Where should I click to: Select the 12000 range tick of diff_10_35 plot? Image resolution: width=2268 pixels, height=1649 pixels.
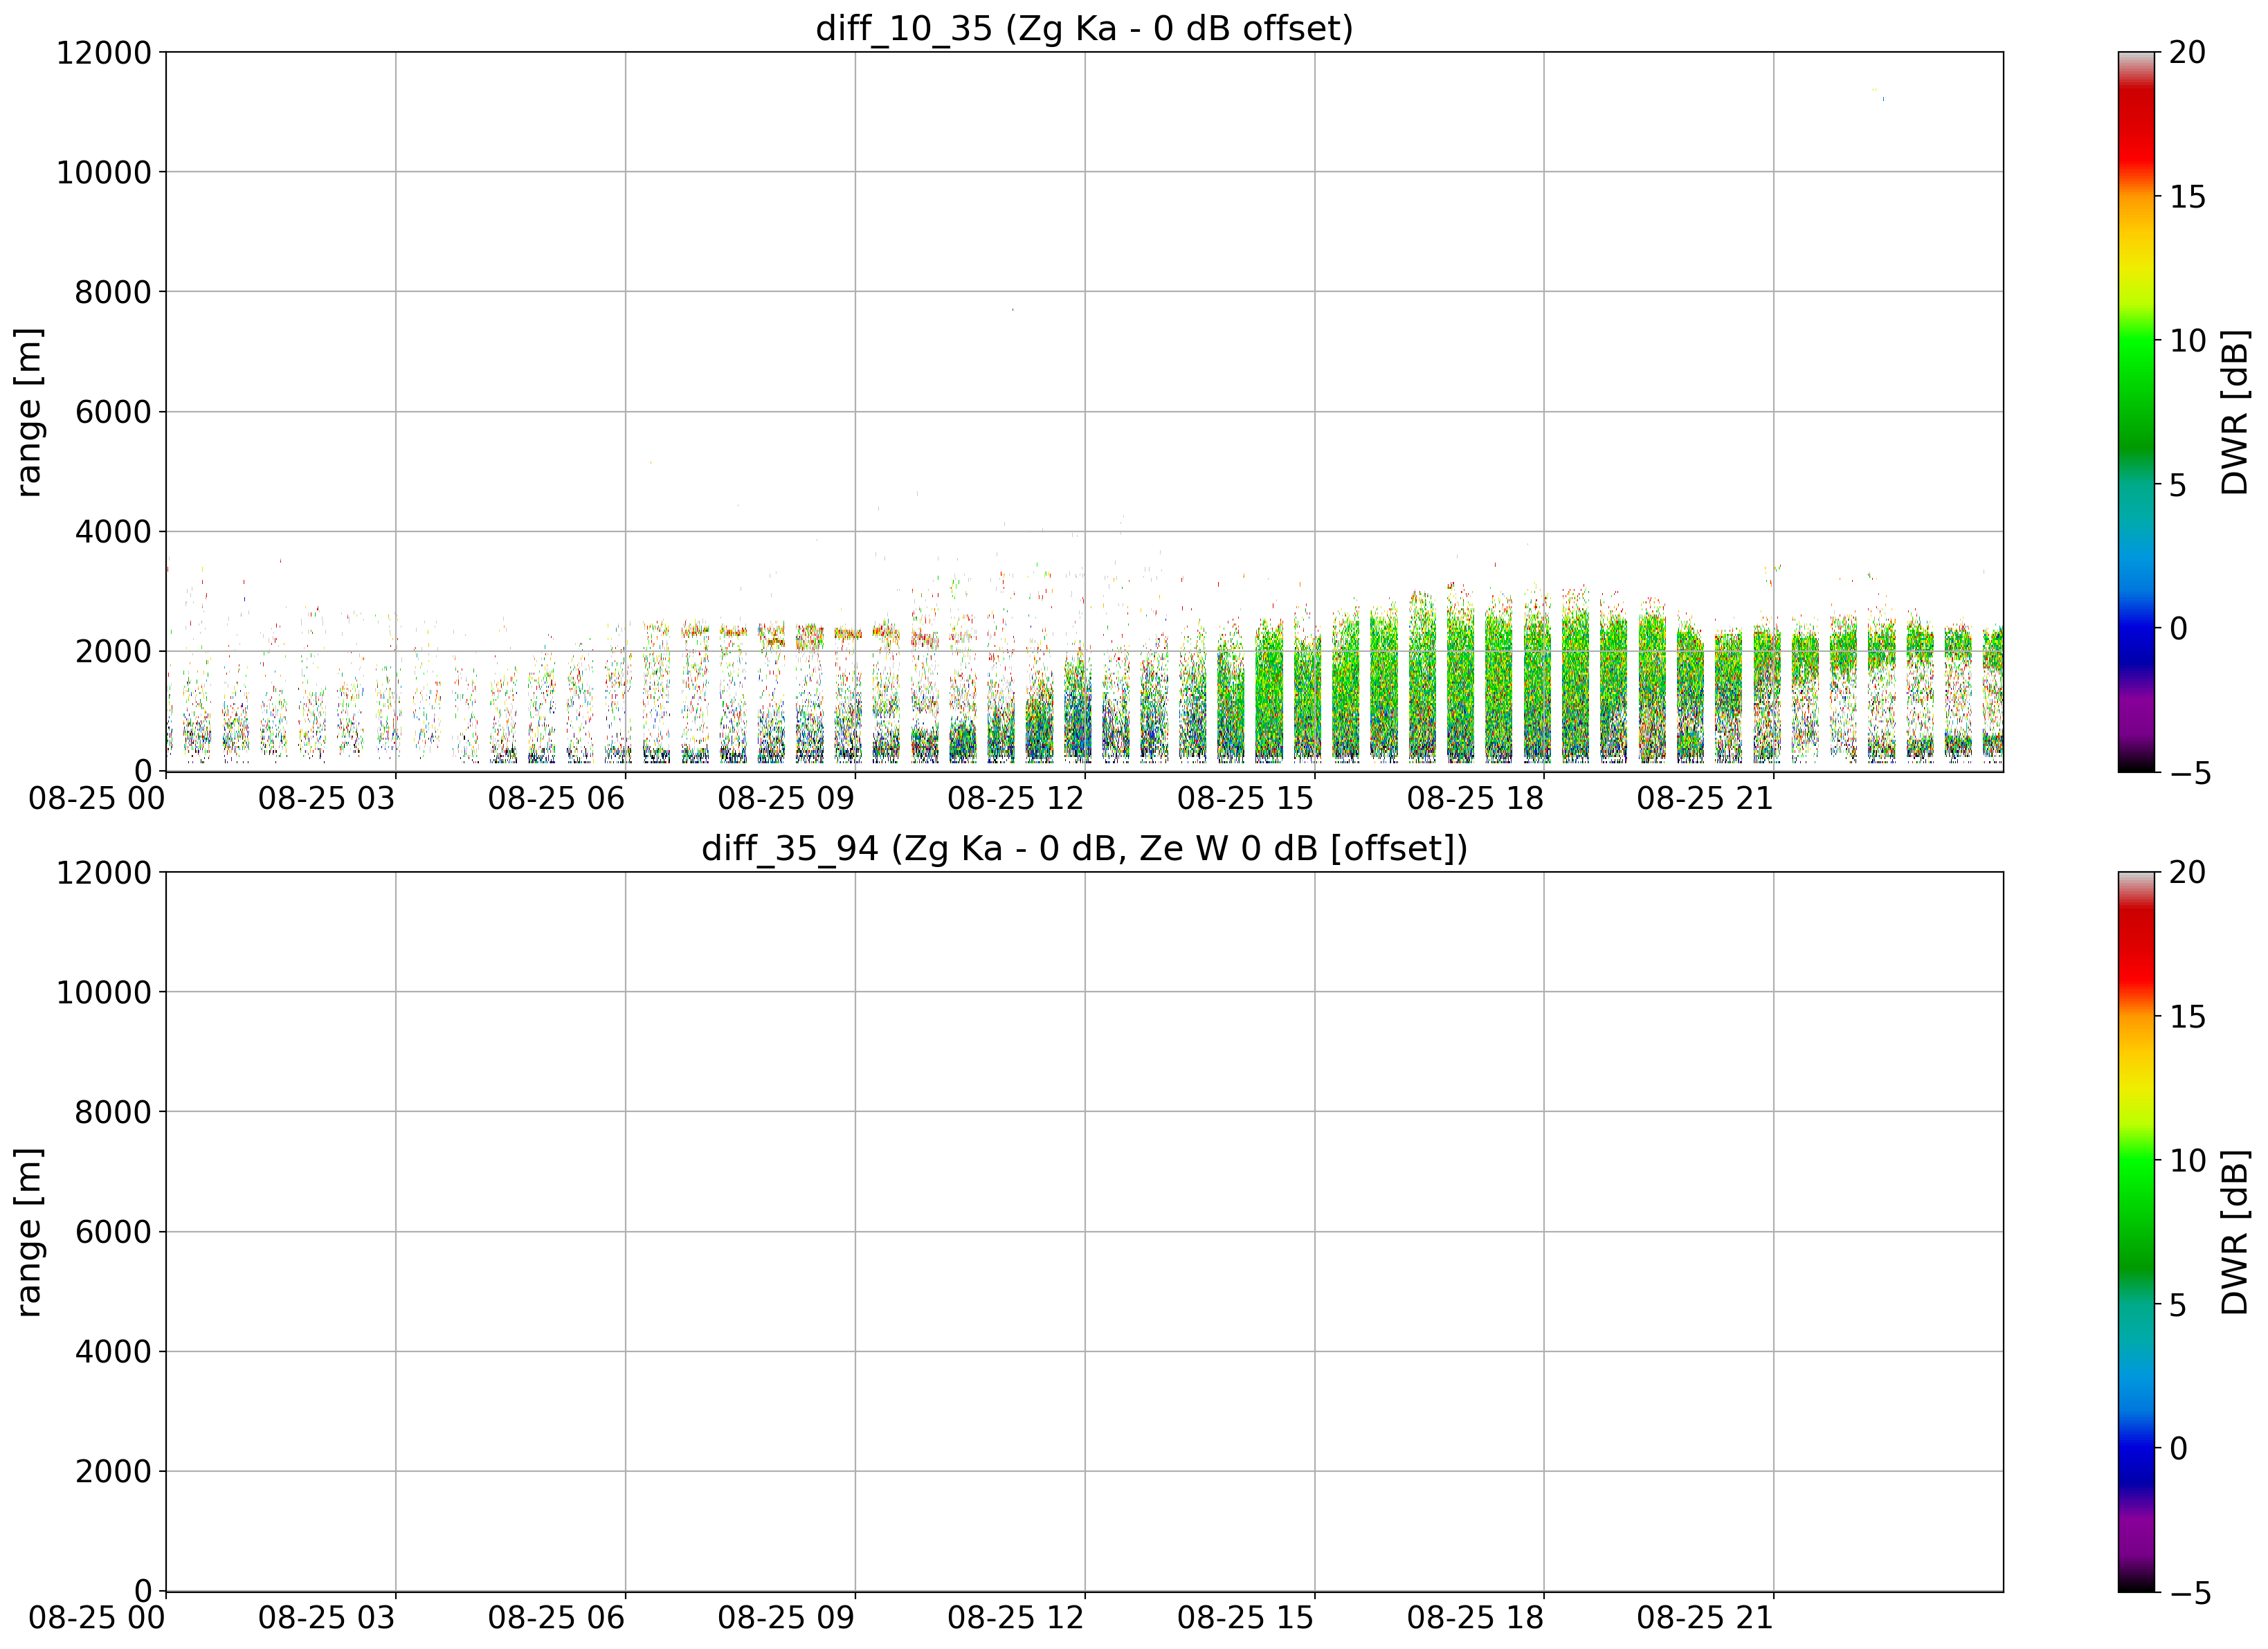[x=104, y=53]
